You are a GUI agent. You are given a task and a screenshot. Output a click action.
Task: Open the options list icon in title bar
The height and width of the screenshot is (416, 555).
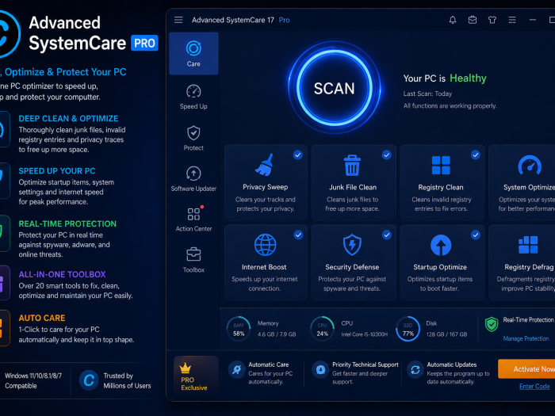click(x=512, y=20)
